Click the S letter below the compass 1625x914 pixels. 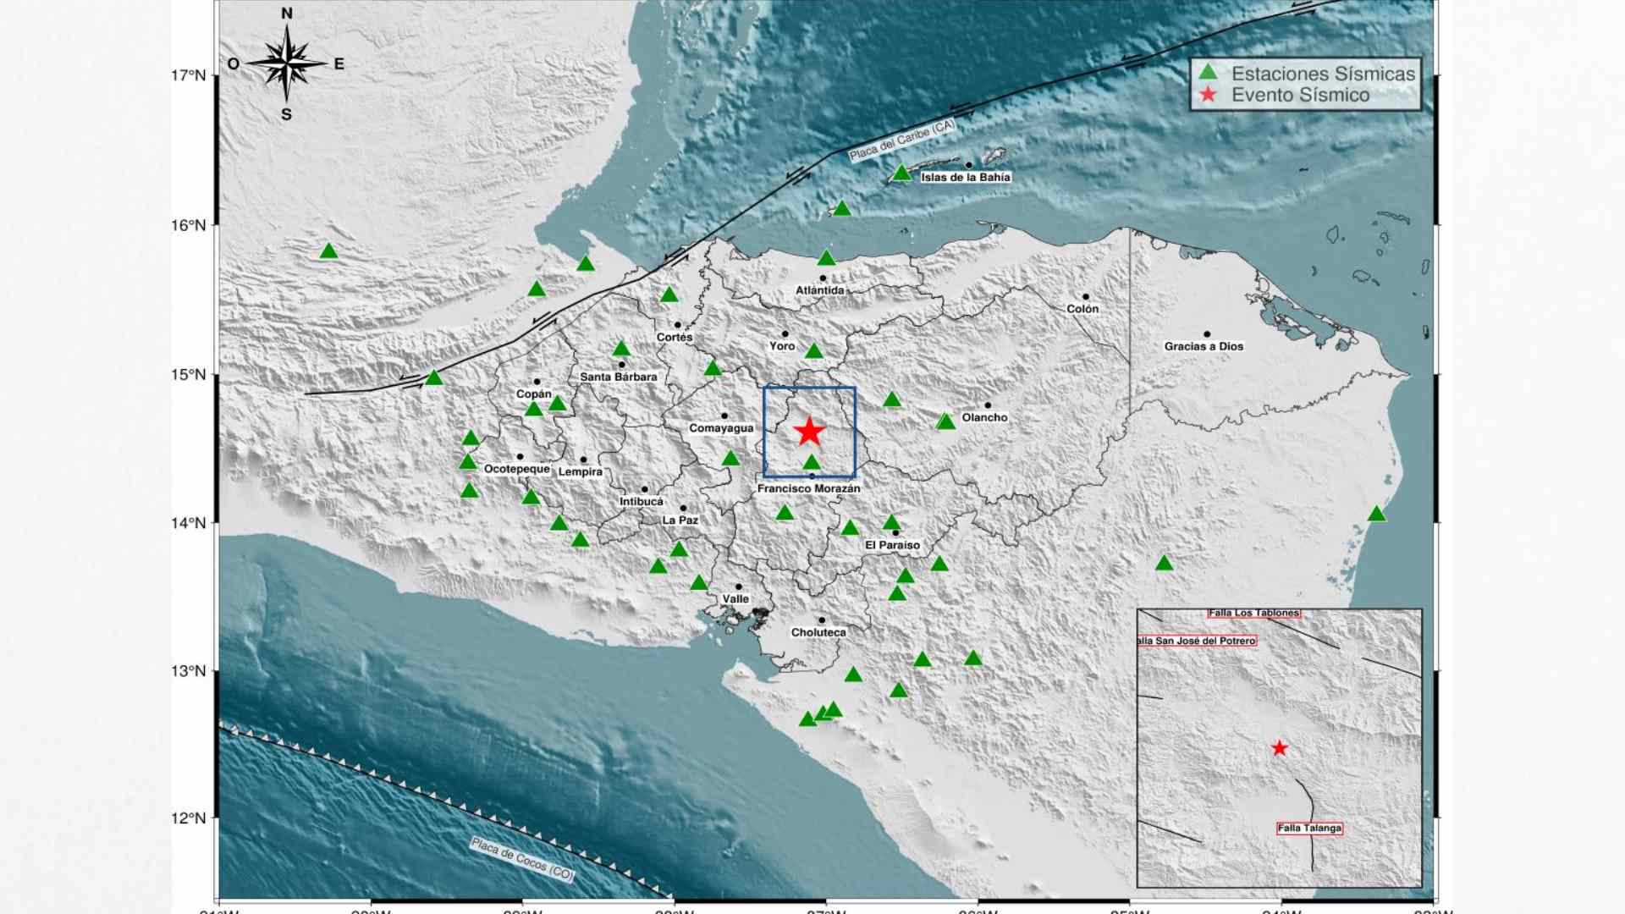coord(286,114)
